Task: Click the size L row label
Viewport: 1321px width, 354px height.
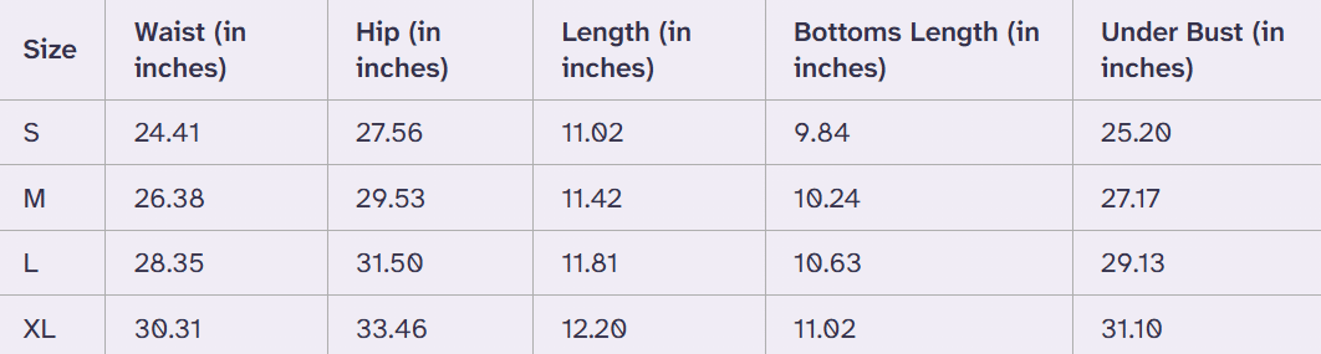Action: [31, 263]
